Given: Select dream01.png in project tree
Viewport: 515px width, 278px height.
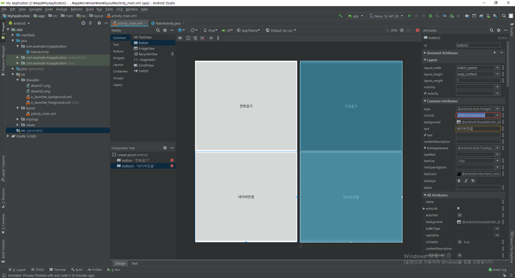Looking at the screenshot, I should pos(40,85).
